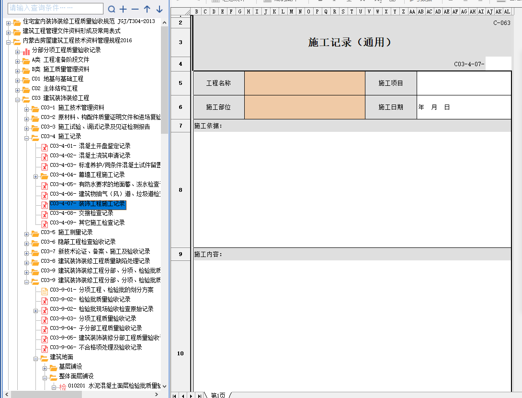Open C03-9-06 不合格项处理及验收记录
522x398 pixels.
[96, 348]
